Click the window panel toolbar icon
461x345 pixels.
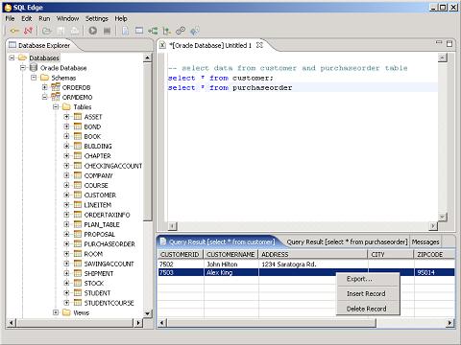[x=139, y=31]
